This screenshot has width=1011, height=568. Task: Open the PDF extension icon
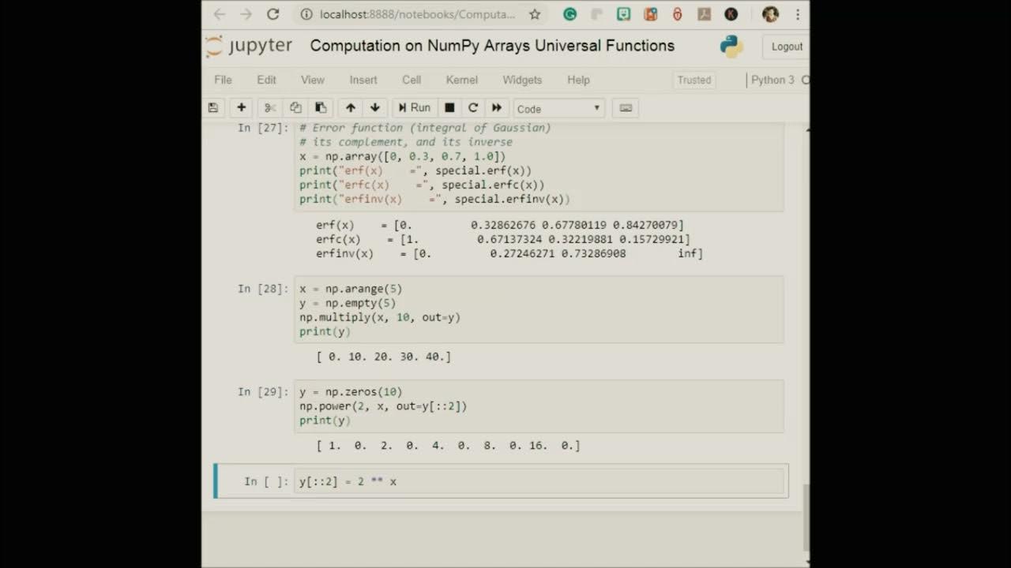click(x=705, y=14)
